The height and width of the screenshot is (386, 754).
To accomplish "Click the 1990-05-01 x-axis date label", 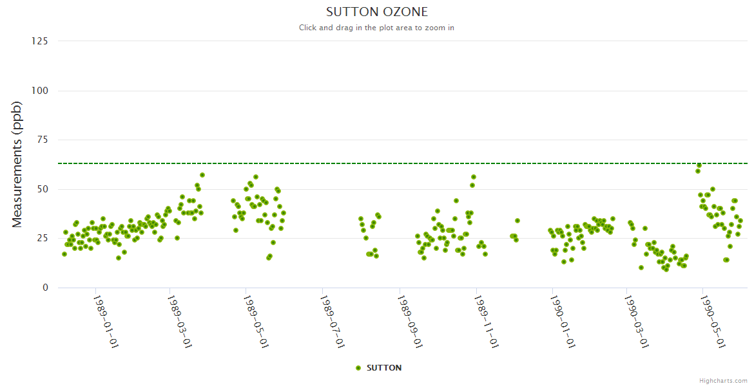I will tap(713, 321).
